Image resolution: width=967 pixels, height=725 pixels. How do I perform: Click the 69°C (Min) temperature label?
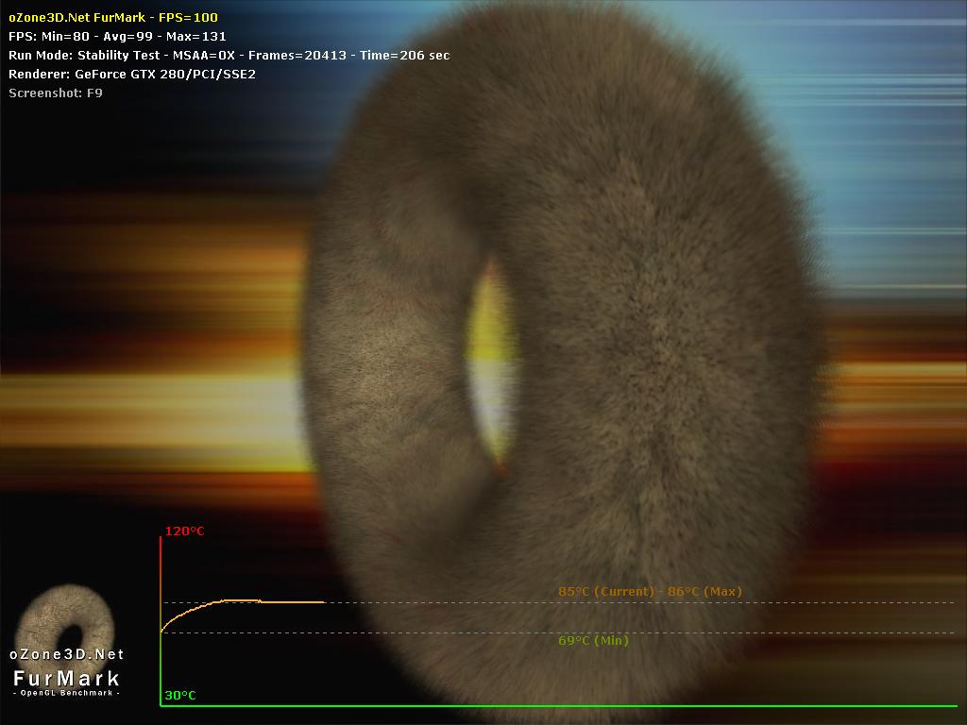pos(593,641)
